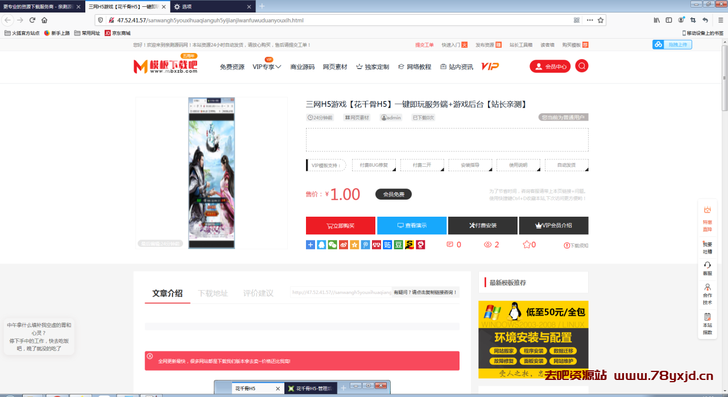Start the screenshot crop tool

[x=693, y=20]
